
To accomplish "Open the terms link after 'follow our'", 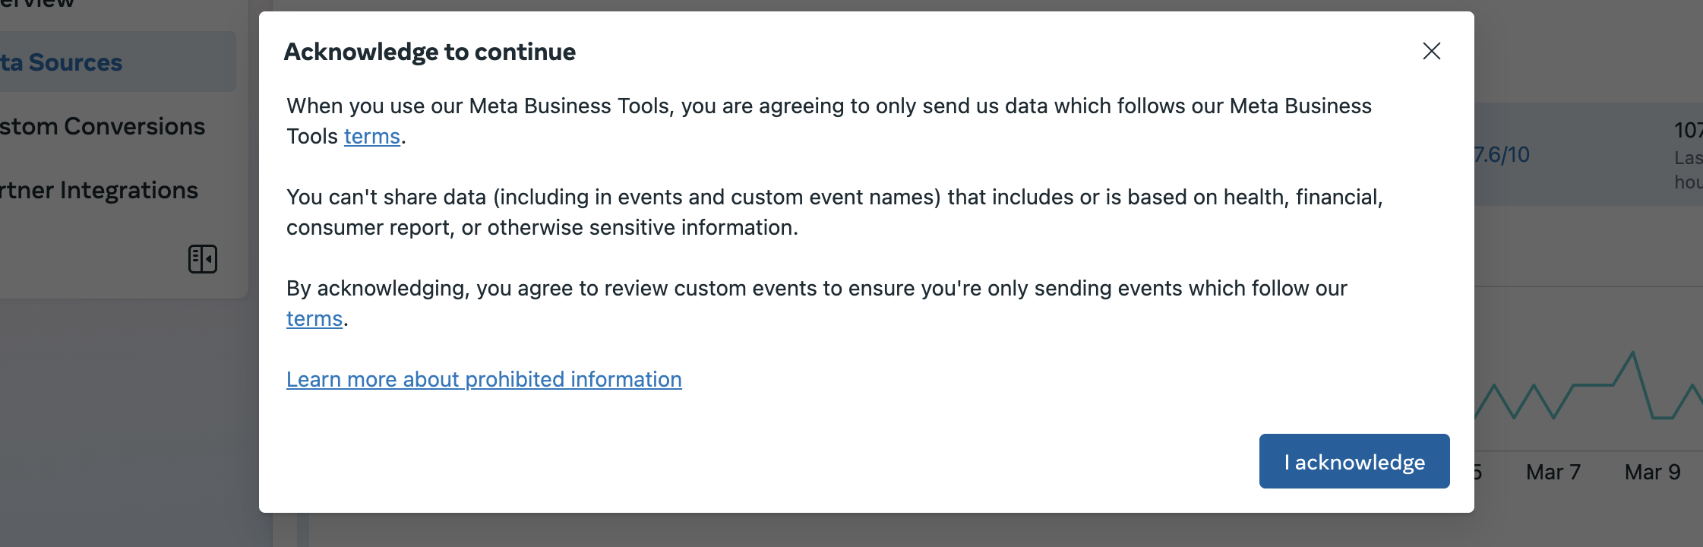I will pyautogui.click(x=314, y=318).
